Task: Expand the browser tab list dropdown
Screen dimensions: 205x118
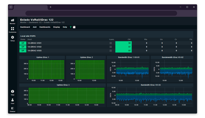Action: (11, 7)
